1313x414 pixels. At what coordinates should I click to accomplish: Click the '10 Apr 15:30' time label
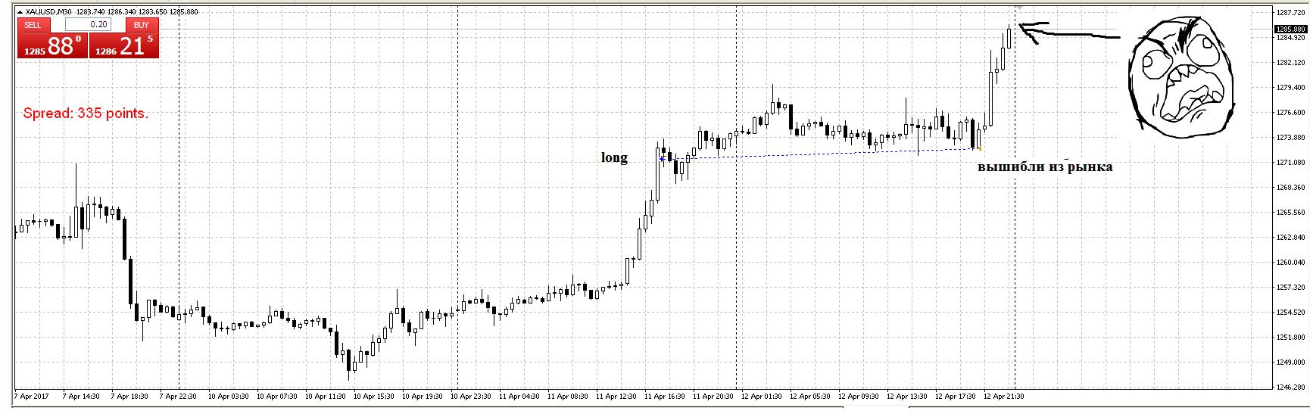coord(373,397)
